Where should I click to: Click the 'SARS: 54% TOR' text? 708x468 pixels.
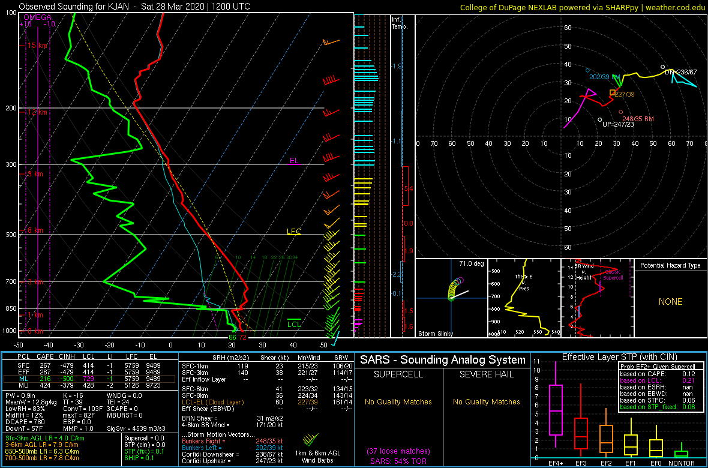click(398, 460)
